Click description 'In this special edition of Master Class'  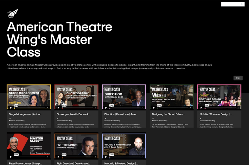[x=216, y=126]
